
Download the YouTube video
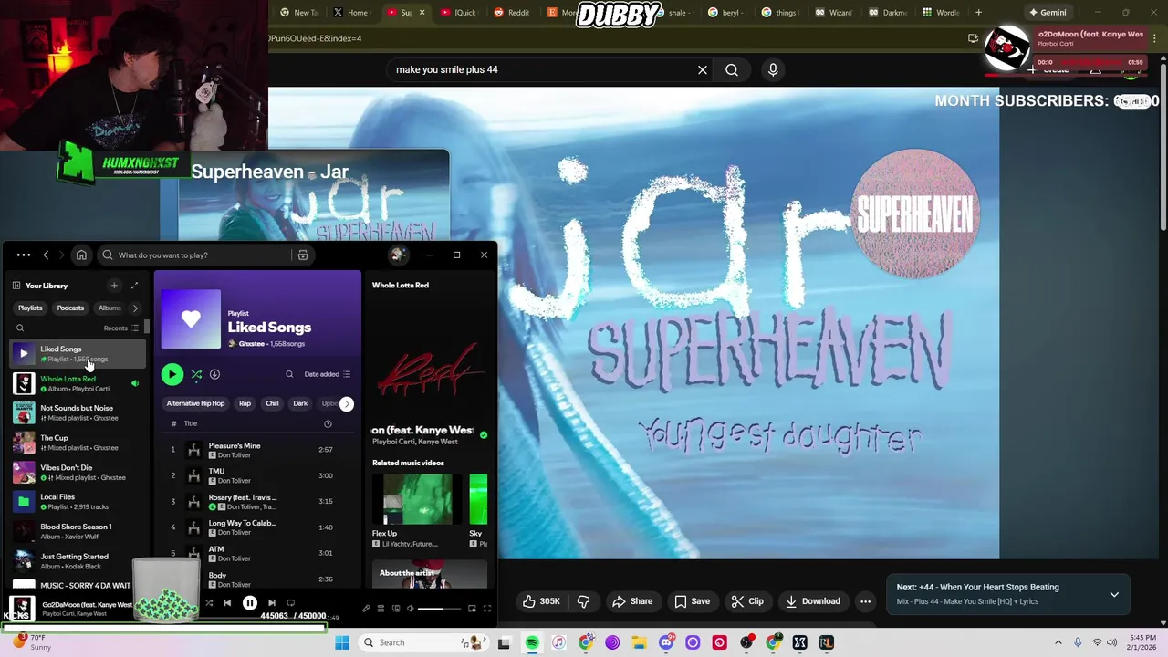coord(812,601)
